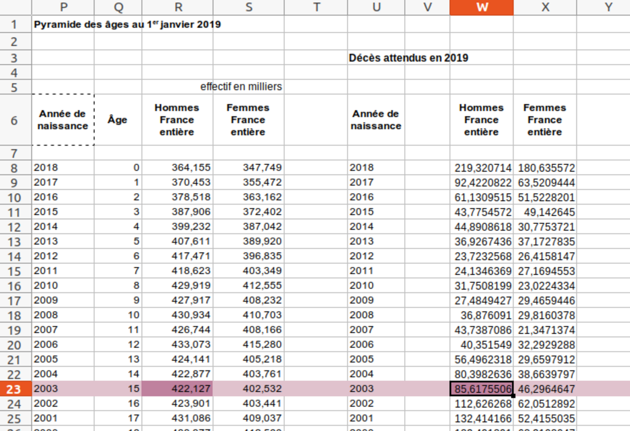
Task: Select cell with value 46,2964647
Action: pos(545,389)
